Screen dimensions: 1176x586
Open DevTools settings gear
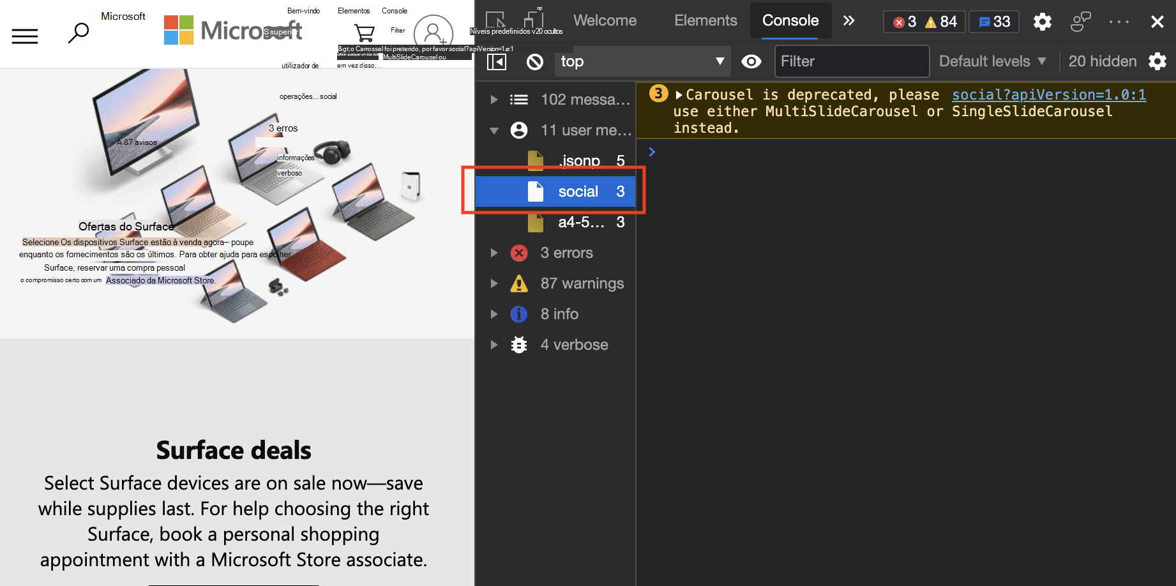1043,22
